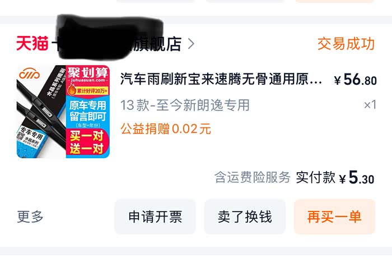
Task: Tap the 含运费险服务 shipping insurance label
Action: [x=253, y=177]
